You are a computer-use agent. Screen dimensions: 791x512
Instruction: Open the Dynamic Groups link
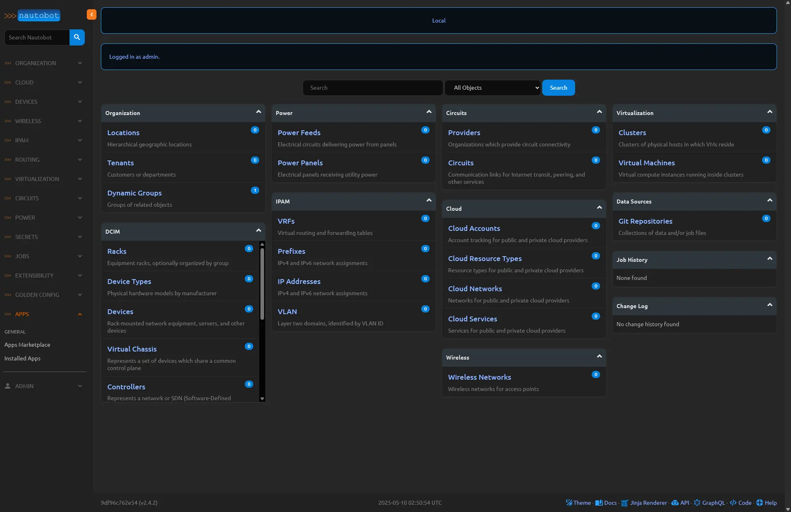[x=134, y=193]
